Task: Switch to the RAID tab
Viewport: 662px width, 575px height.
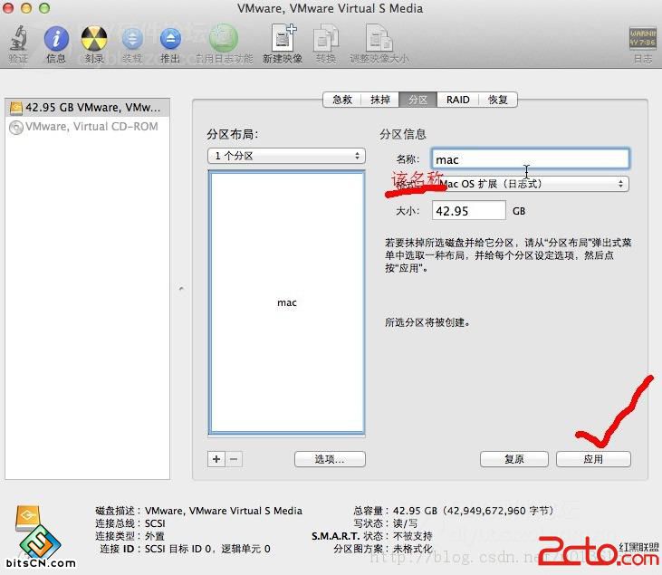Action: point(458,100)
